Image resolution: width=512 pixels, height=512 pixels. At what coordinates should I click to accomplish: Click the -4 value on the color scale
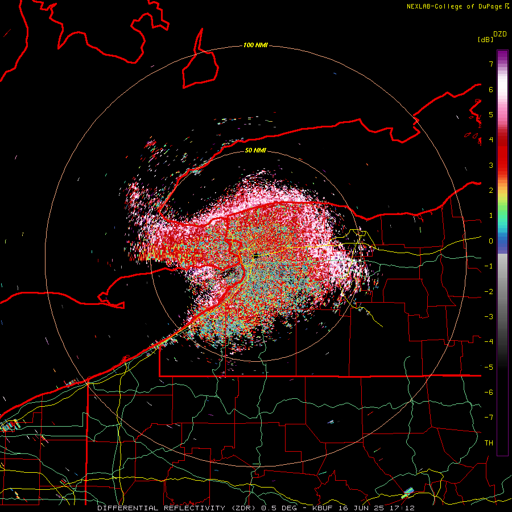point(489,342)
